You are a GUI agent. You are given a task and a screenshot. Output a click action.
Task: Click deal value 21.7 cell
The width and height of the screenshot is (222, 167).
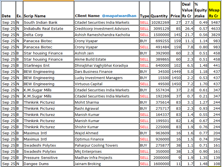point(188,35)
